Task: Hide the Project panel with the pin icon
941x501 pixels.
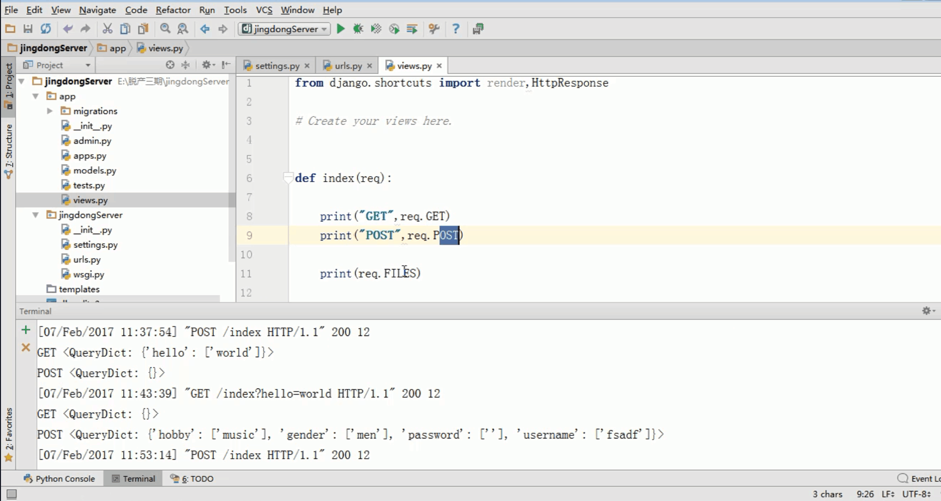Action: click(x=226, y=65)
